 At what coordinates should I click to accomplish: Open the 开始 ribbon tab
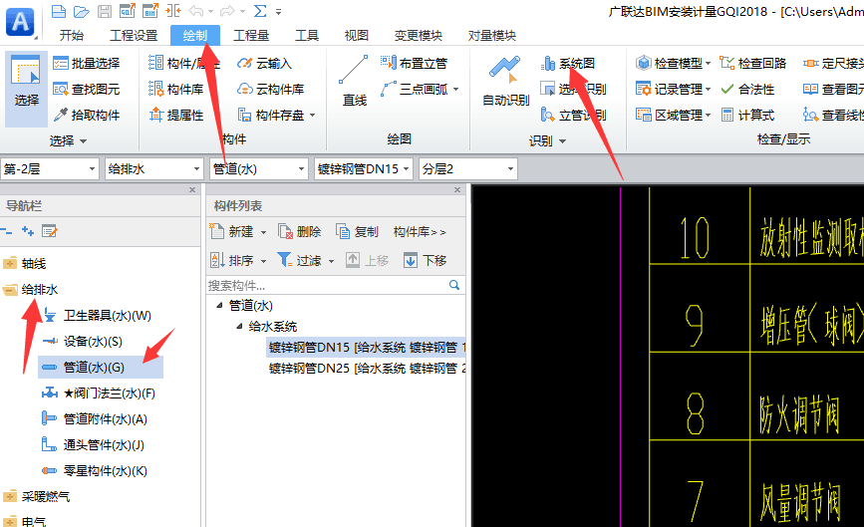coord(72,36)
